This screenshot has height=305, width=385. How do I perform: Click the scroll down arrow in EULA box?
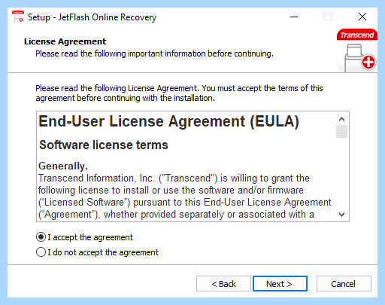click(x=341, y=215)
